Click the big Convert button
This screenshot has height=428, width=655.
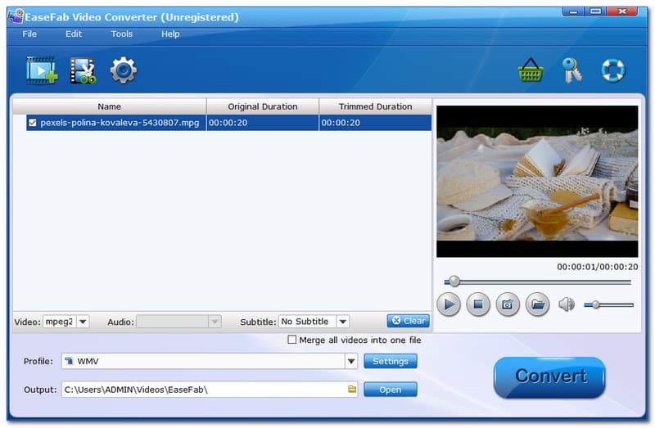[x=549, y=377]
